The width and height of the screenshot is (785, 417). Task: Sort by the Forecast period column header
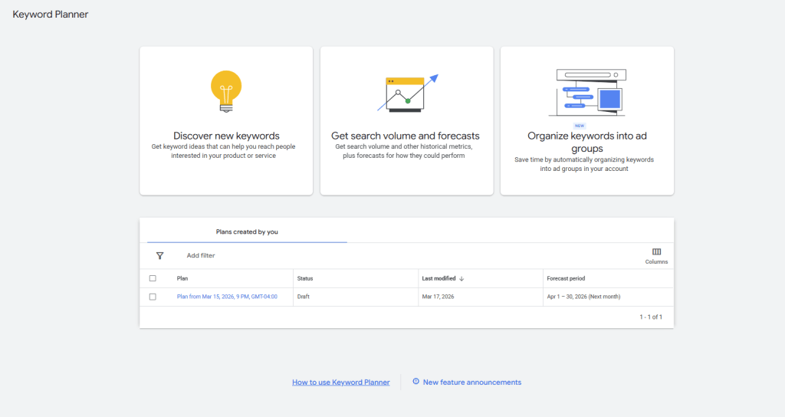tap(566, 278)
